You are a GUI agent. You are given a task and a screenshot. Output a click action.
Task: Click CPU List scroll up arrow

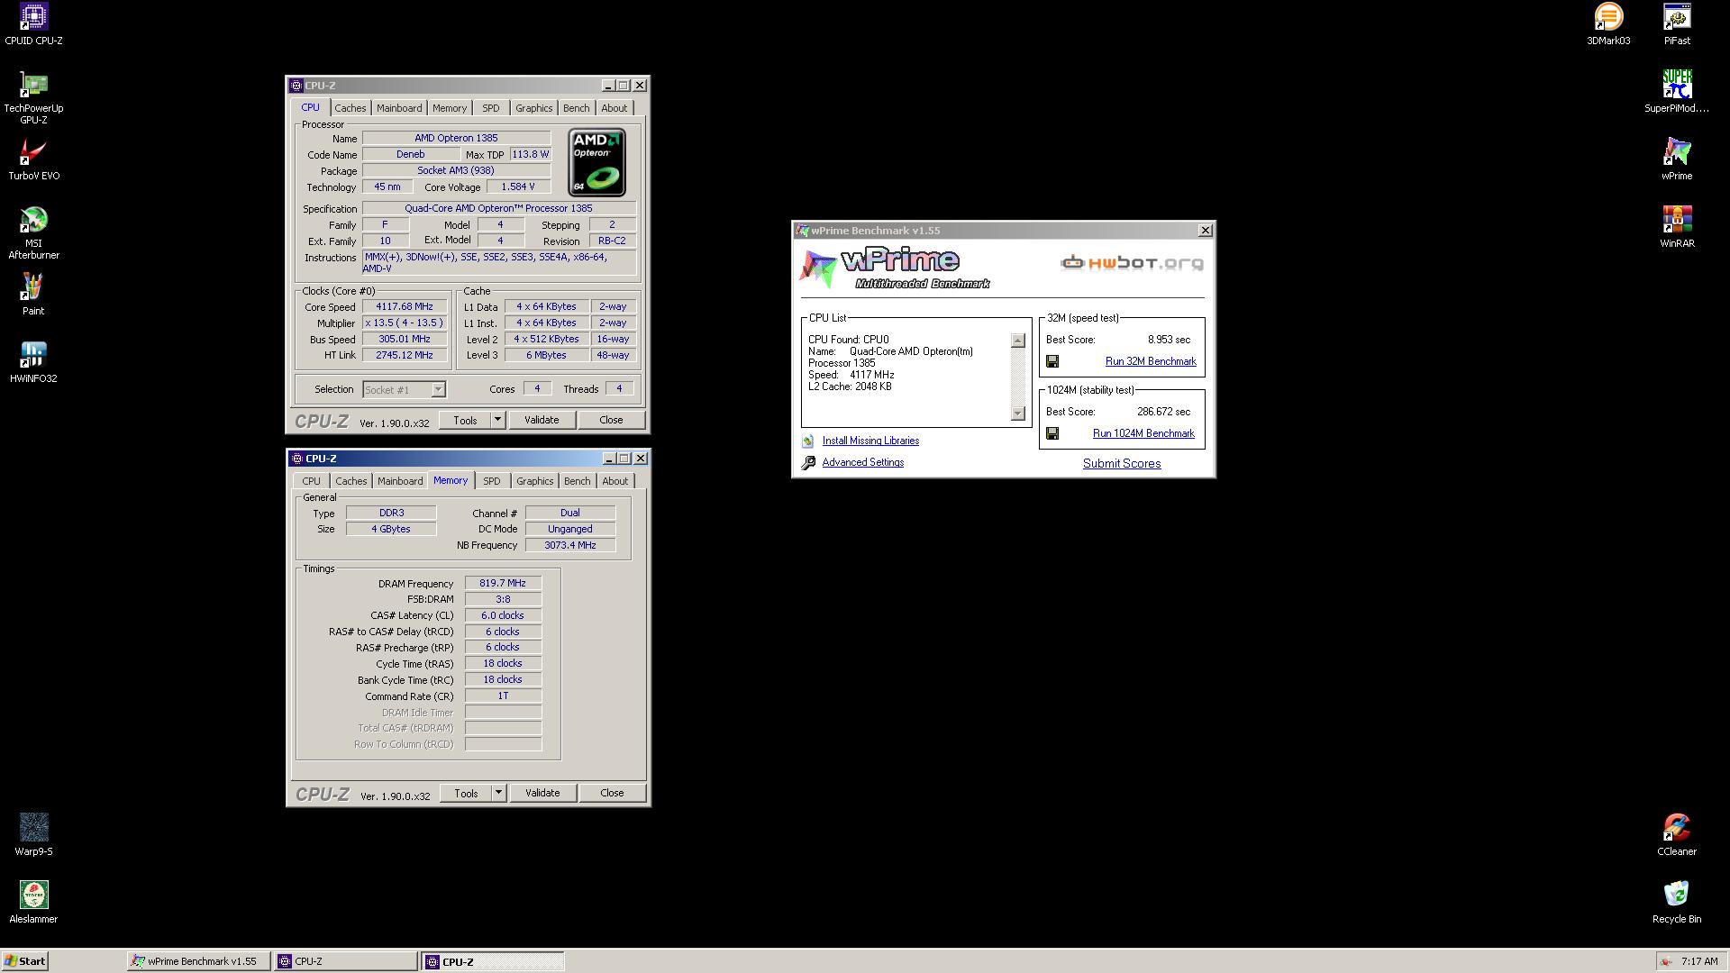1018,341
